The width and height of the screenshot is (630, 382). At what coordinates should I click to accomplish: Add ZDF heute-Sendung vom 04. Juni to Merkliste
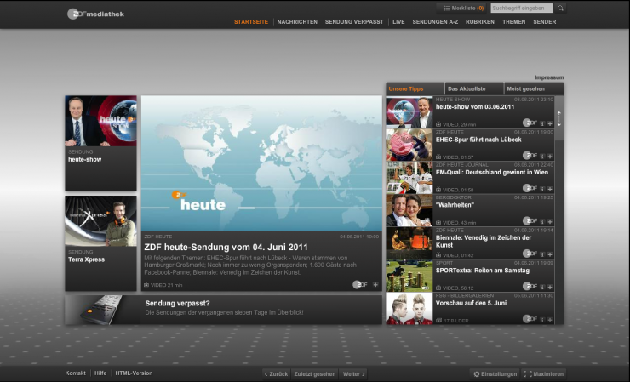[375, 284]
